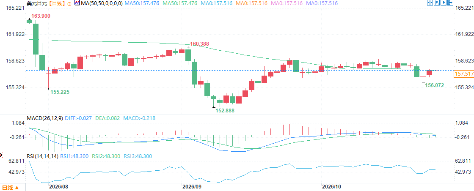Click the 163.900 high price label
Viewport: 474px width, 191px height.
41,16
